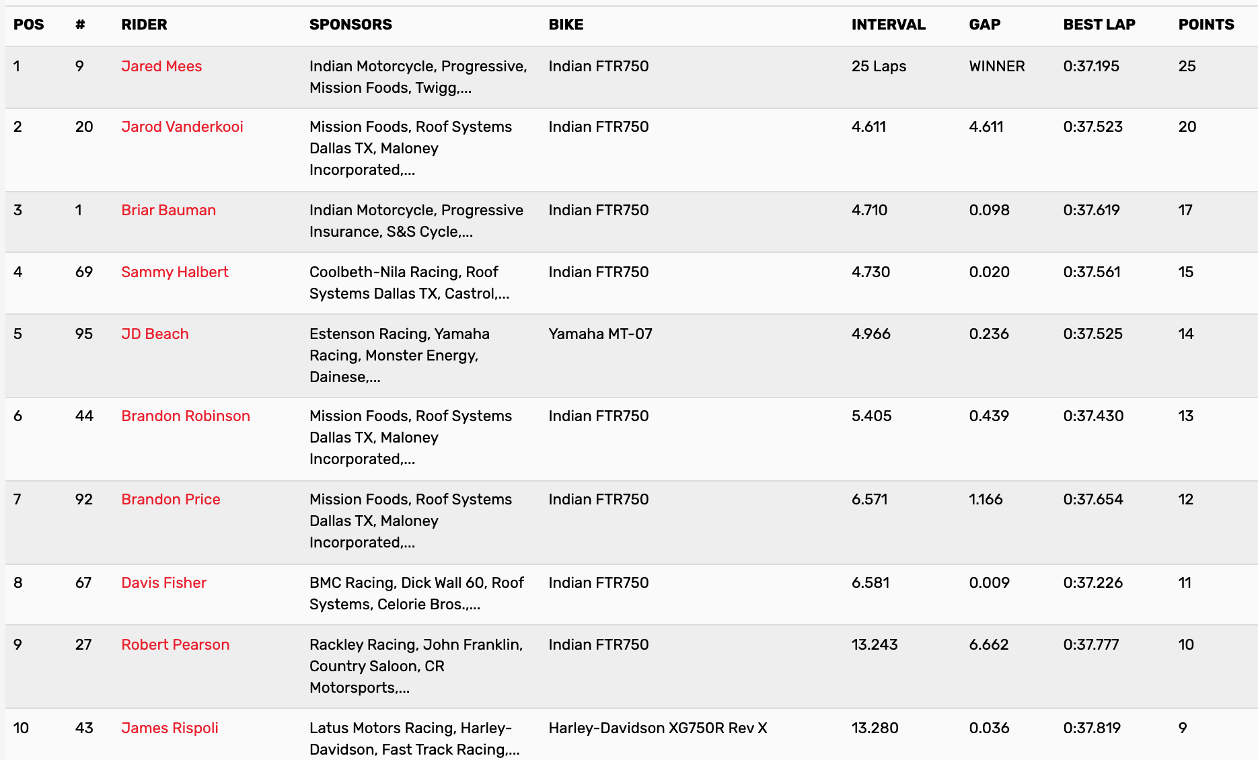1258x760 pixels.
Task: Open Jared Mees rider profile link
Action: 161,66
